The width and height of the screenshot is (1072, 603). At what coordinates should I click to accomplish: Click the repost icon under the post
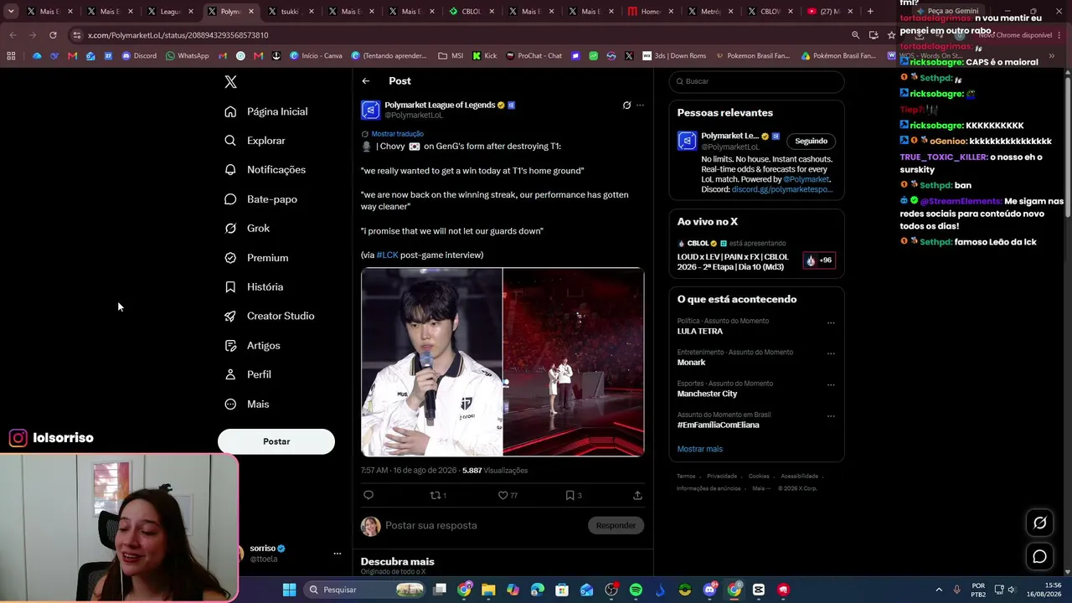pyautogui.click(x=435, y=495)
